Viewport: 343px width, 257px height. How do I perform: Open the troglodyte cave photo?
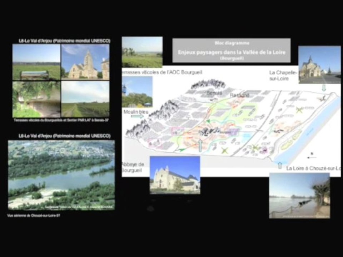36,99
